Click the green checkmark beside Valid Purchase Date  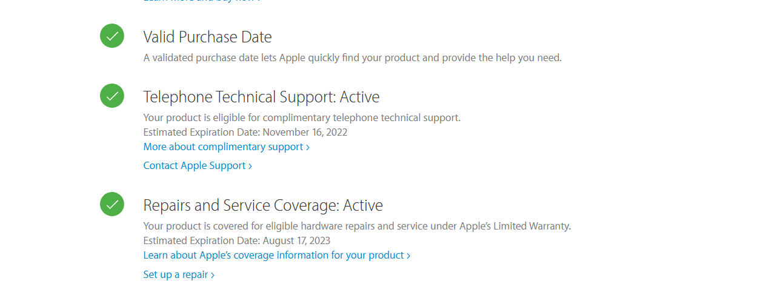click(112, 36)
